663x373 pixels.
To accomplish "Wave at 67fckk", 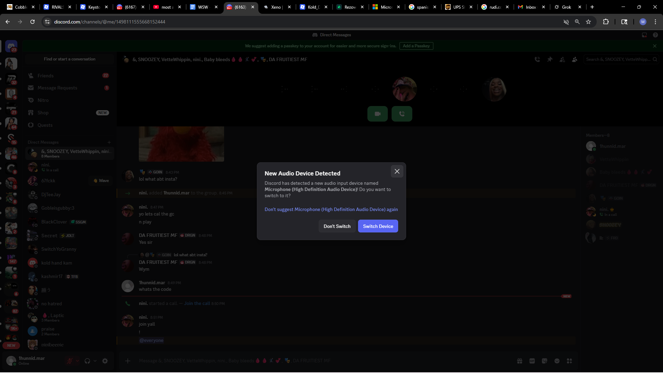I will 101,181.
